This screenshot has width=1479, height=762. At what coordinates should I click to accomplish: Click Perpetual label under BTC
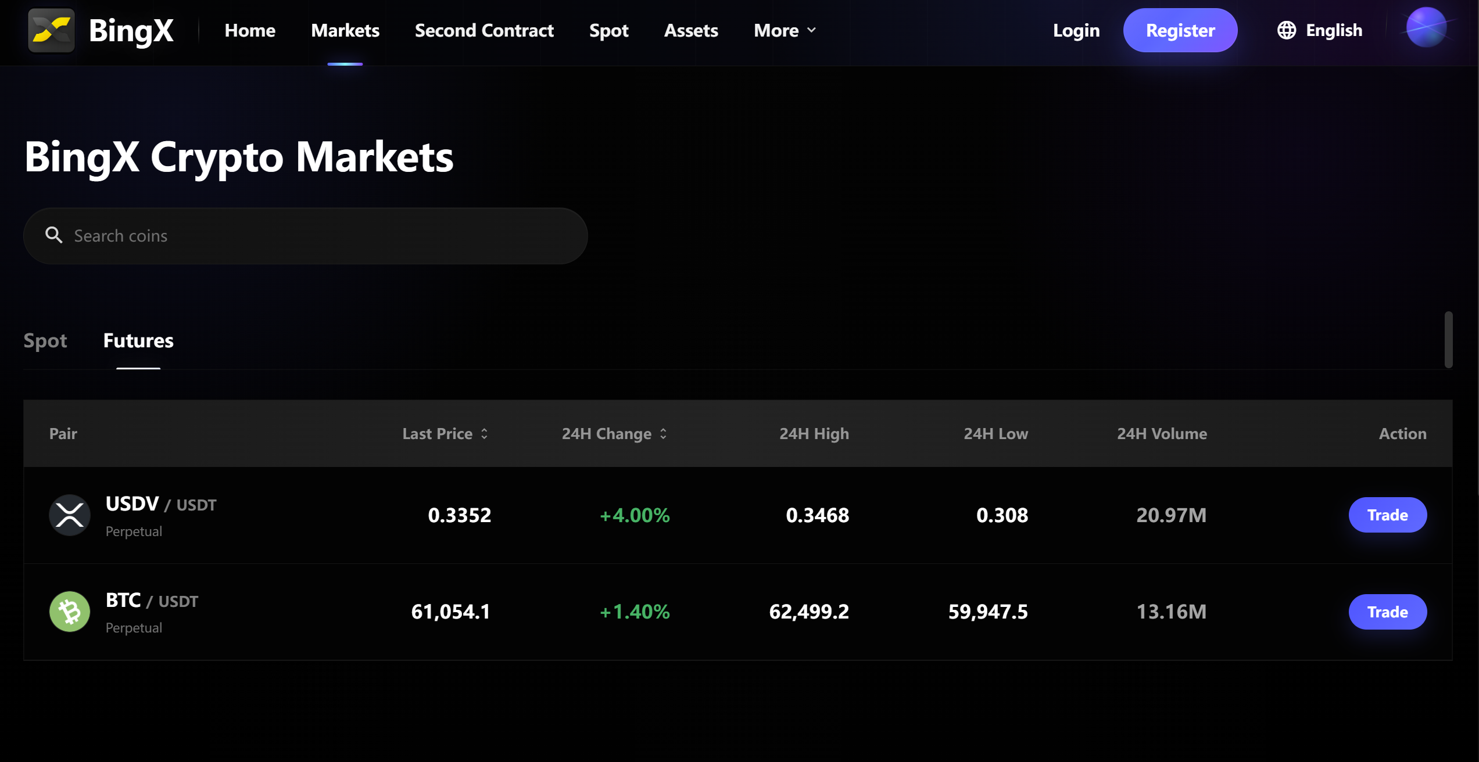134,628
